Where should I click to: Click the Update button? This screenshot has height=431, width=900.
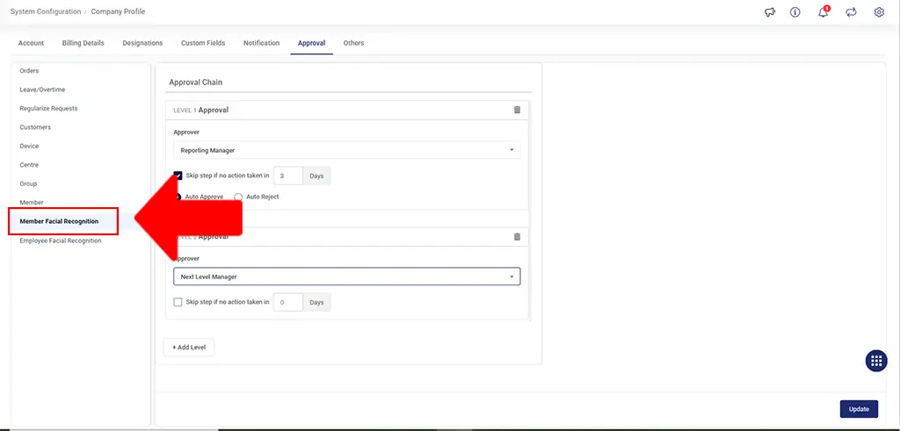click(x=859, y=409)
